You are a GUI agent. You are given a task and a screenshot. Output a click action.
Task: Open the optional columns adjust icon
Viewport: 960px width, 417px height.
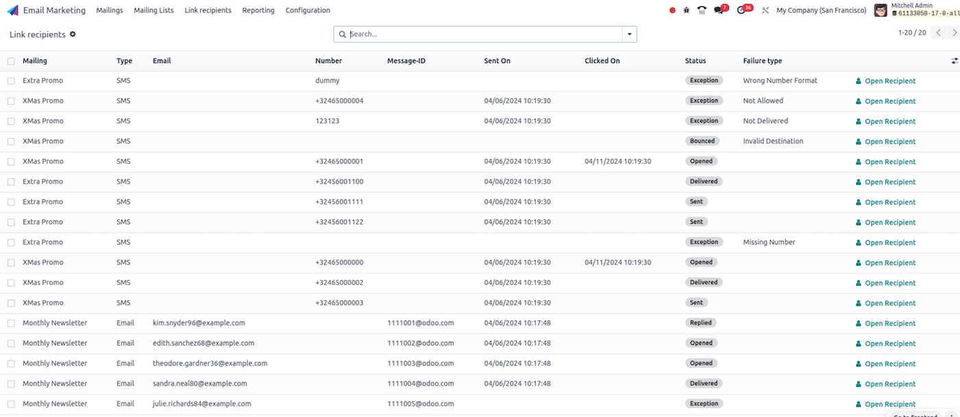tap(954, 61)
